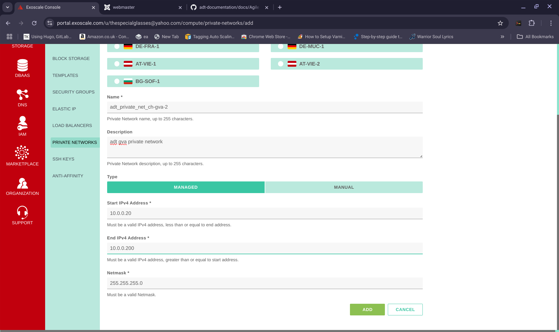Open the Chrome three-dot menu
The height and width of the screenshot is (332, 559).
click(x=551, y=23)
